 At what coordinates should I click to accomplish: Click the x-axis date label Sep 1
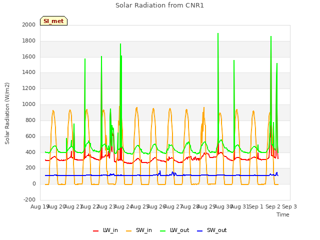256,206
